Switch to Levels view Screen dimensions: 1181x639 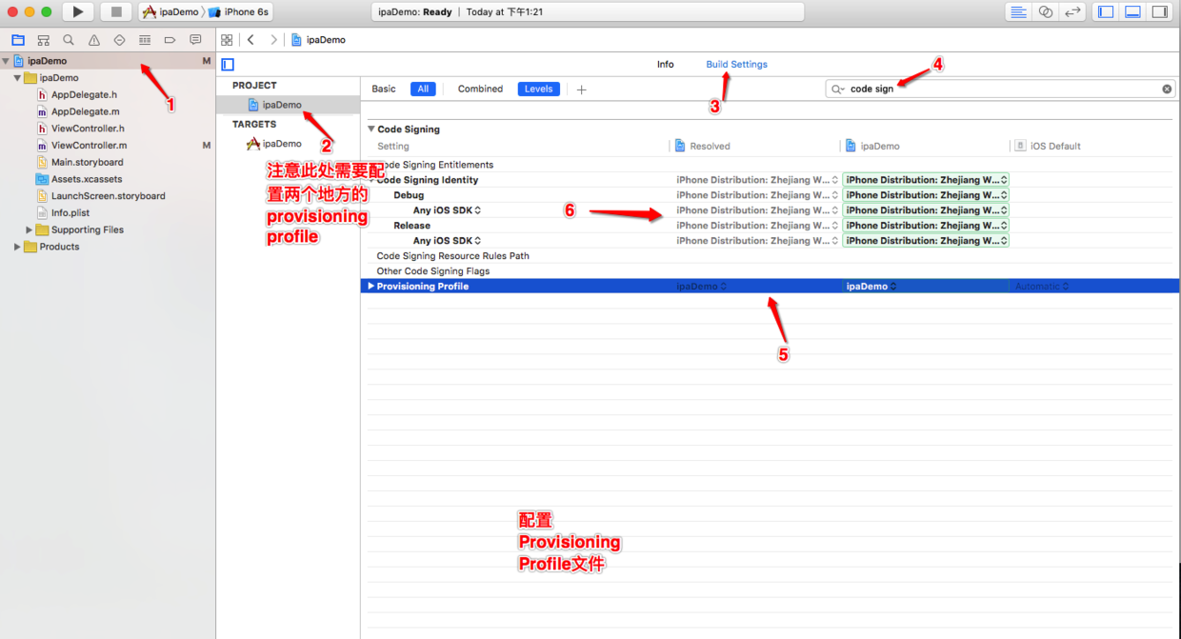coord(538,89)
